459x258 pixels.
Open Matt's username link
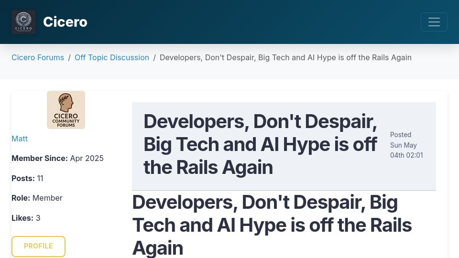click(20, 139)
